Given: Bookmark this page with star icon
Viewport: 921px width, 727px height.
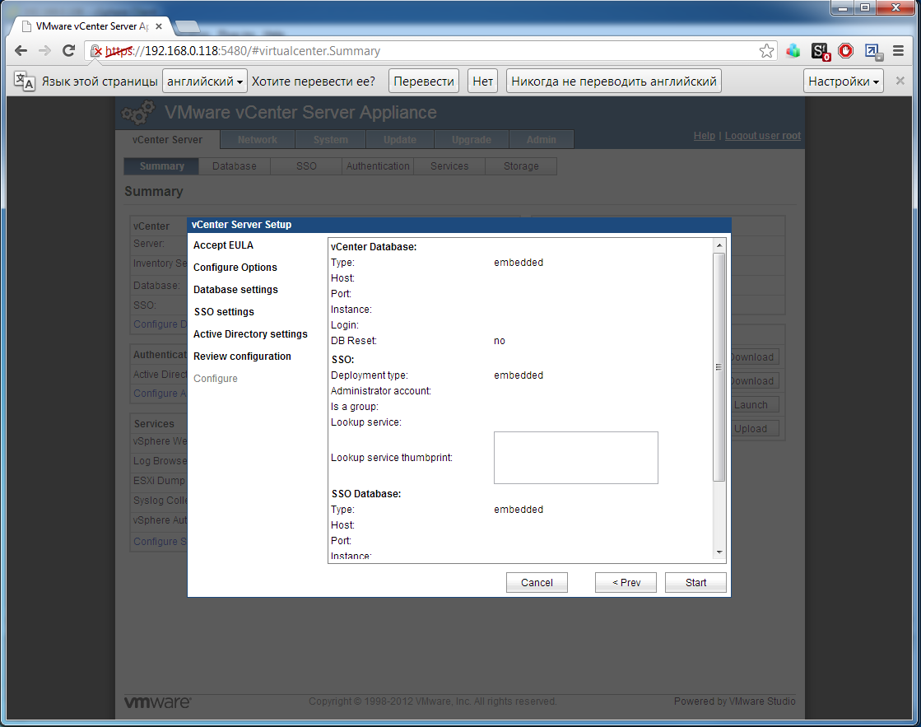Looking at the screenshot, I should pyautogui.click(x=766, y=51).
